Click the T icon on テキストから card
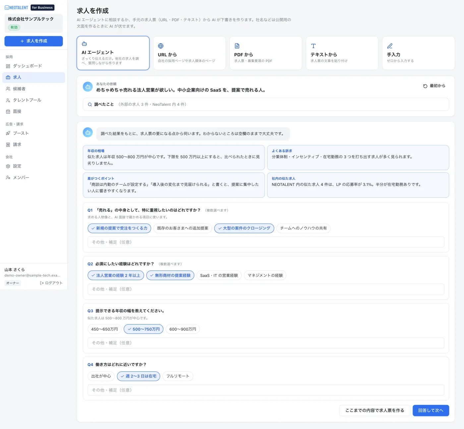The width and height of the screenshot is (464, 429). (x=313, y=46)
